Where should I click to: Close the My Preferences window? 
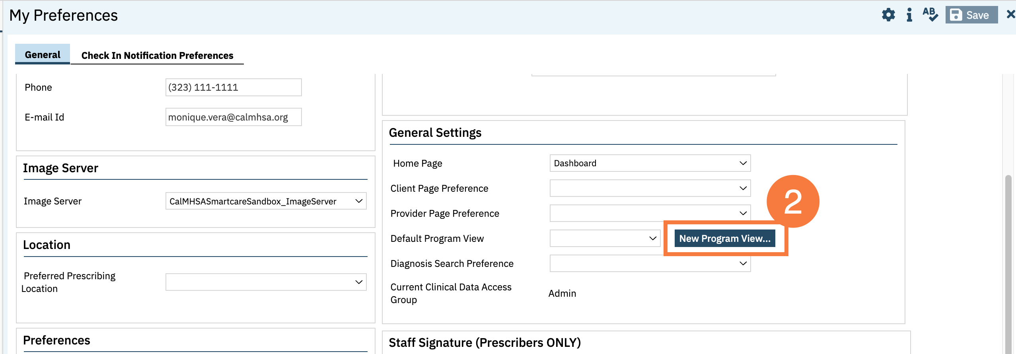tap(1010, 14)
